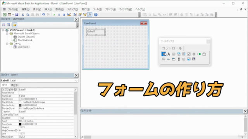Image resolution: width=248 pixels, height=139 pixels.
Task: Collapse the VBAProject (Book1) tree node
Action: 3,30
